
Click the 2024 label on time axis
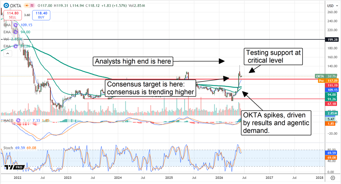point(118,178)
